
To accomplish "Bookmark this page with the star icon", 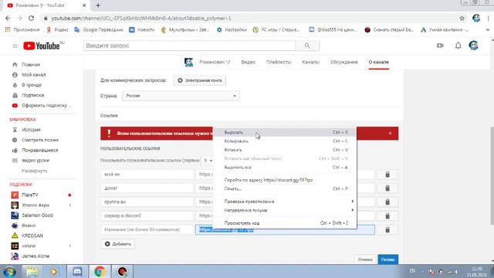I will (x=462, y=19).
